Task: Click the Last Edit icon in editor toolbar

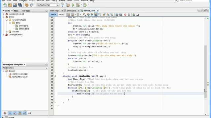Action: coord(69,14)
